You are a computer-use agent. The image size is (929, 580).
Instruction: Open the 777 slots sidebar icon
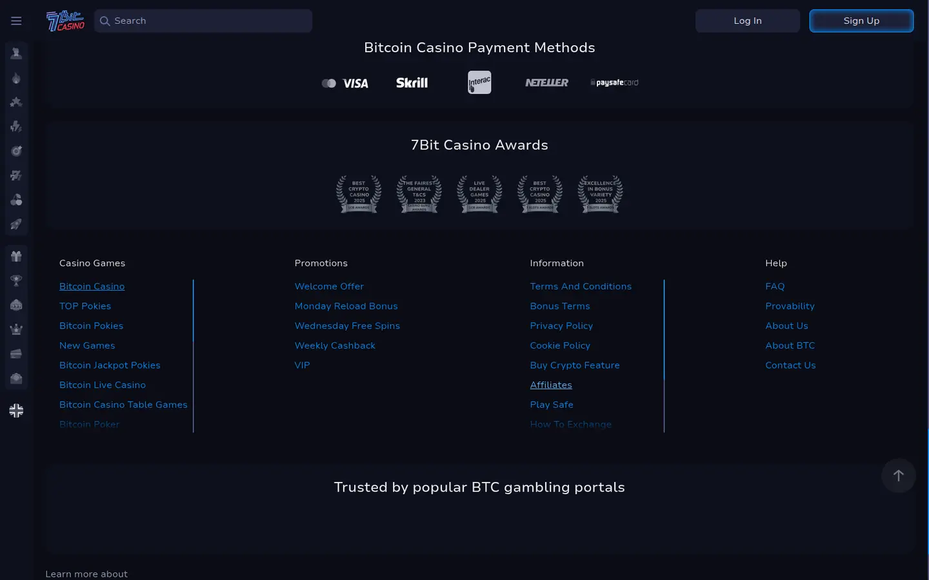[x=16, y=175]
